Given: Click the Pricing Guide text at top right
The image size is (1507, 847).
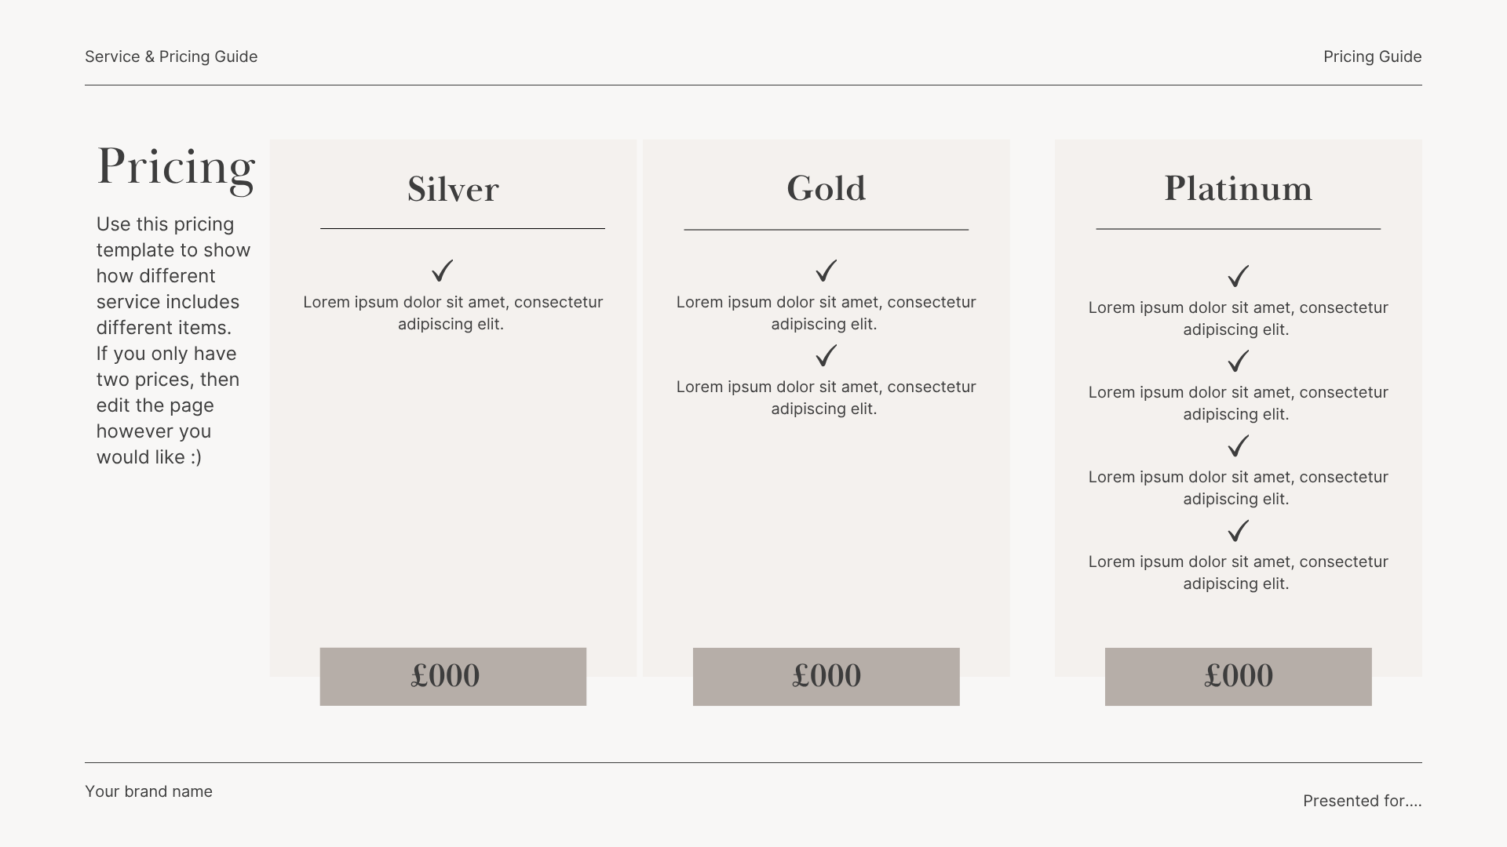Looking at the screenshot, I should pyautogui.click(x=1372, y=56).
